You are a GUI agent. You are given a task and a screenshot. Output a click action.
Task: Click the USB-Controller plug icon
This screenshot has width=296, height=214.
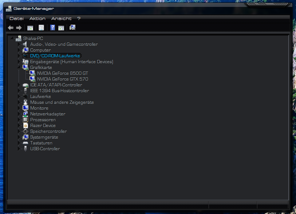[x=25, y=149]
